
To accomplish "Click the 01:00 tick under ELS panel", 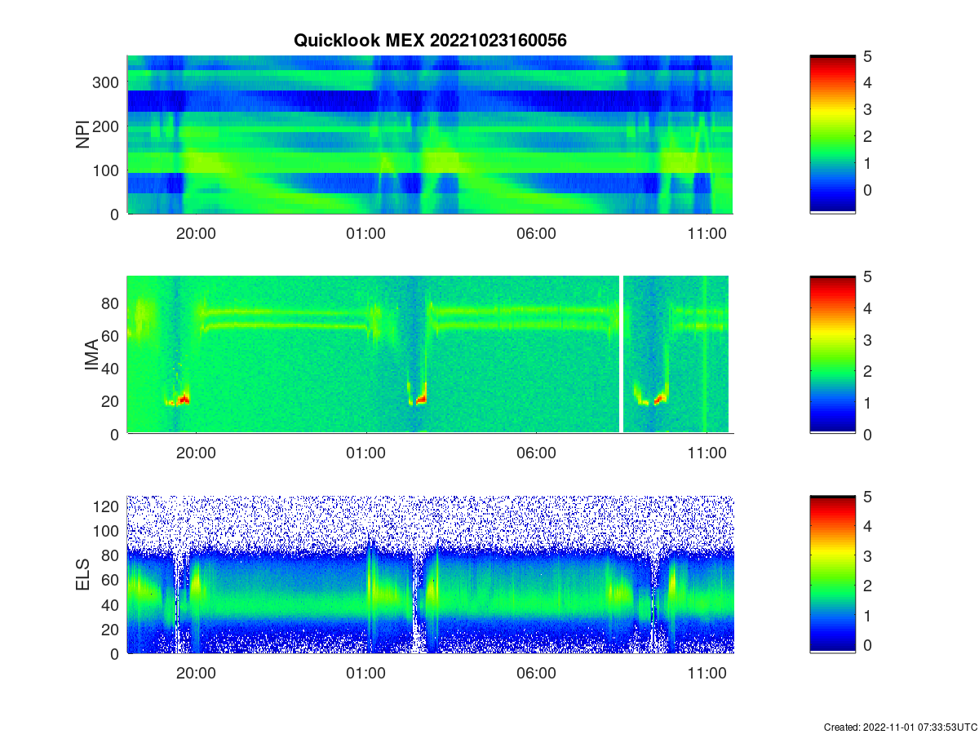I will (x=366, y=674).
